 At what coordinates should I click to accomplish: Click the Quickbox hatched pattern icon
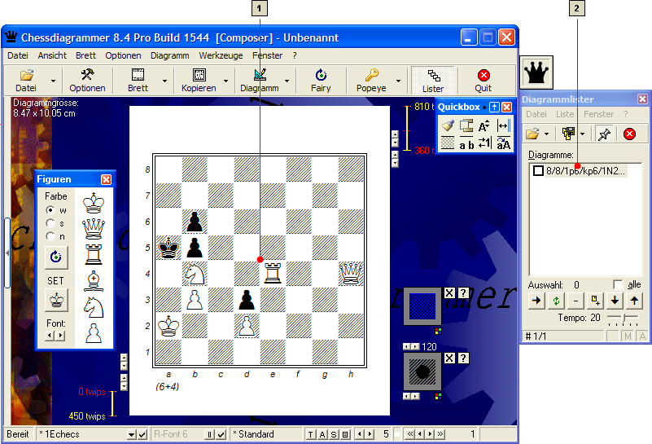pos(448,143)
